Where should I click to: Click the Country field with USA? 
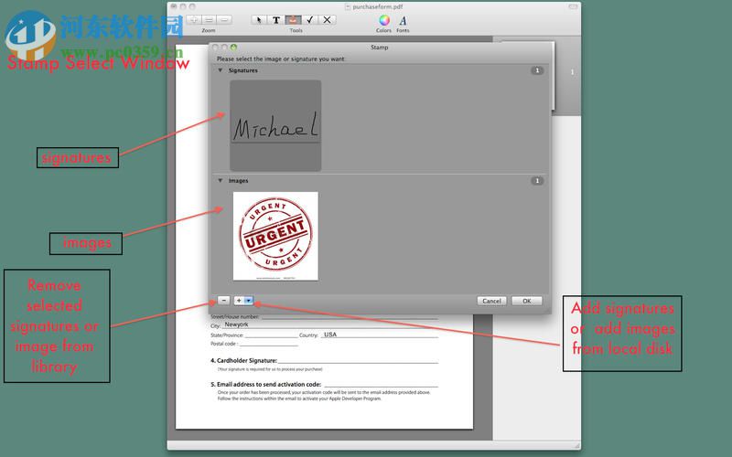tap(379, 335)
